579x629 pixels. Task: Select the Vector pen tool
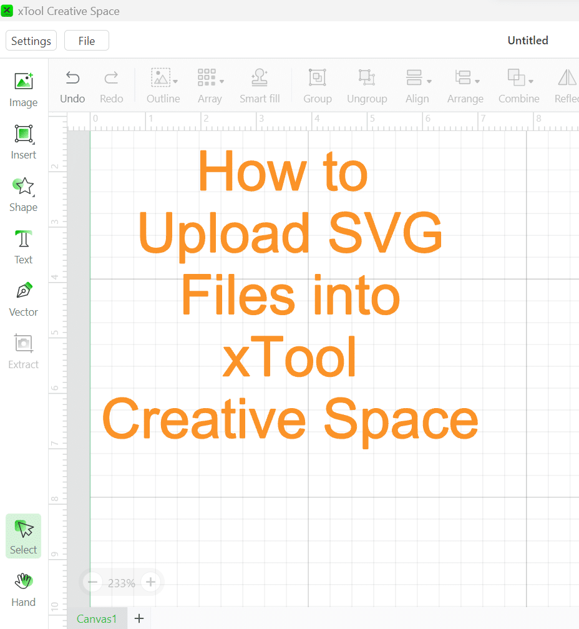point(23,300)
